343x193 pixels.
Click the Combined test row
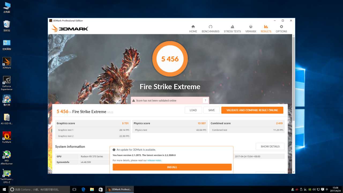pos(247,130)
